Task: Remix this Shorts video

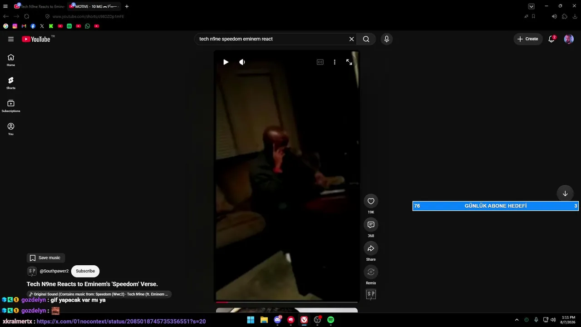Action: tap(371, 272)
